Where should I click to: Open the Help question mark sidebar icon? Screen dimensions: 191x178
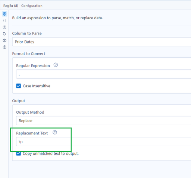click(x=4, y=47)
